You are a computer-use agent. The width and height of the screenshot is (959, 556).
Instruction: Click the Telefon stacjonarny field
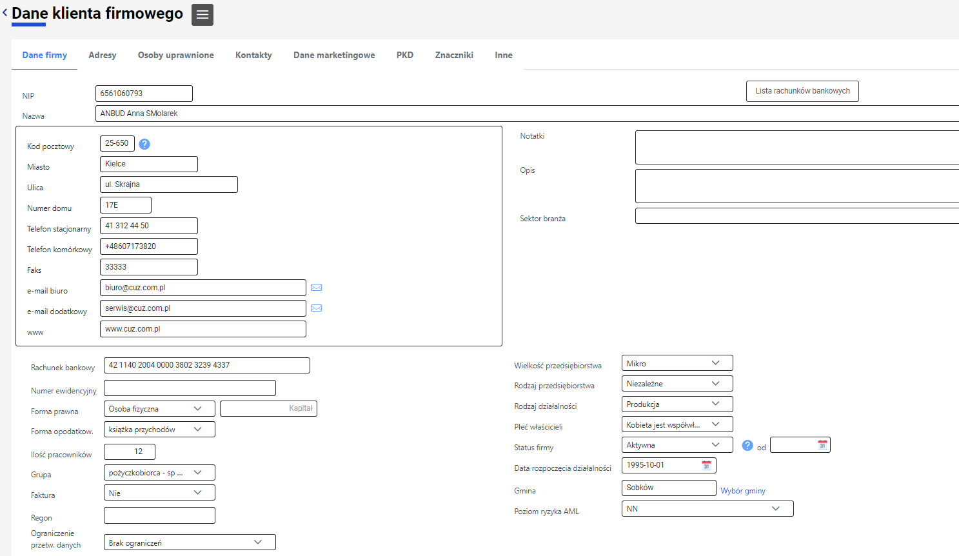point(149,226)
